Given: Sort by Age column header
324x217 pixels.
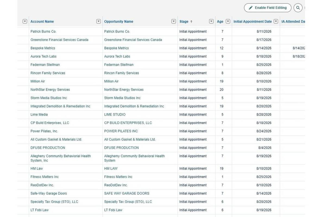Looking at the screenshot, I should point(220,21).
